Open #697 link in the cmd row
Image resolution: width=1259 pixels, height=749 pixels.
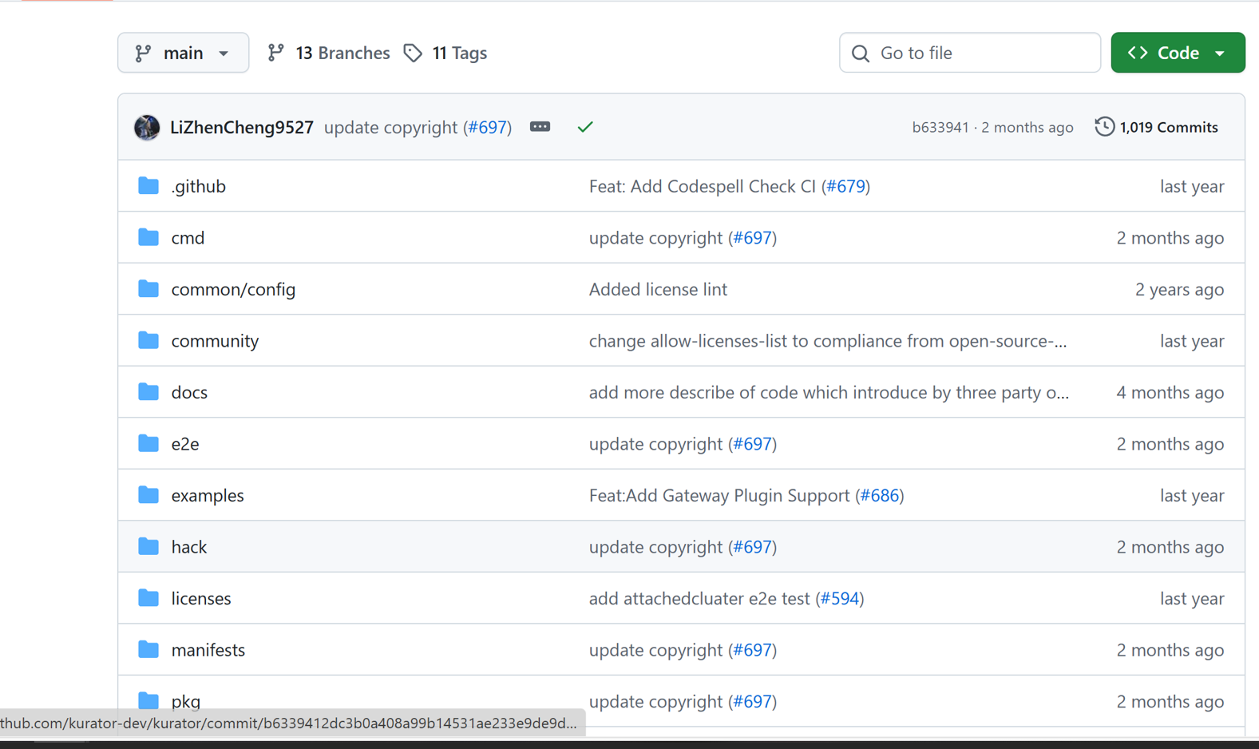click(x=753, y=238)
